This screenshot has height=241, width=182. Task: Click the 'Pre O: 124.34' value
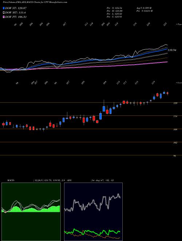pos(114,8)
